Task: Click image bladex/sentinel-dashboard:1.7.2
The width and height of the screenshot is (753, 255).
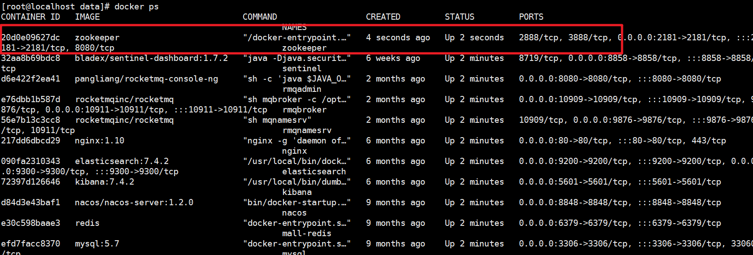Action: [x=151, y=58]
